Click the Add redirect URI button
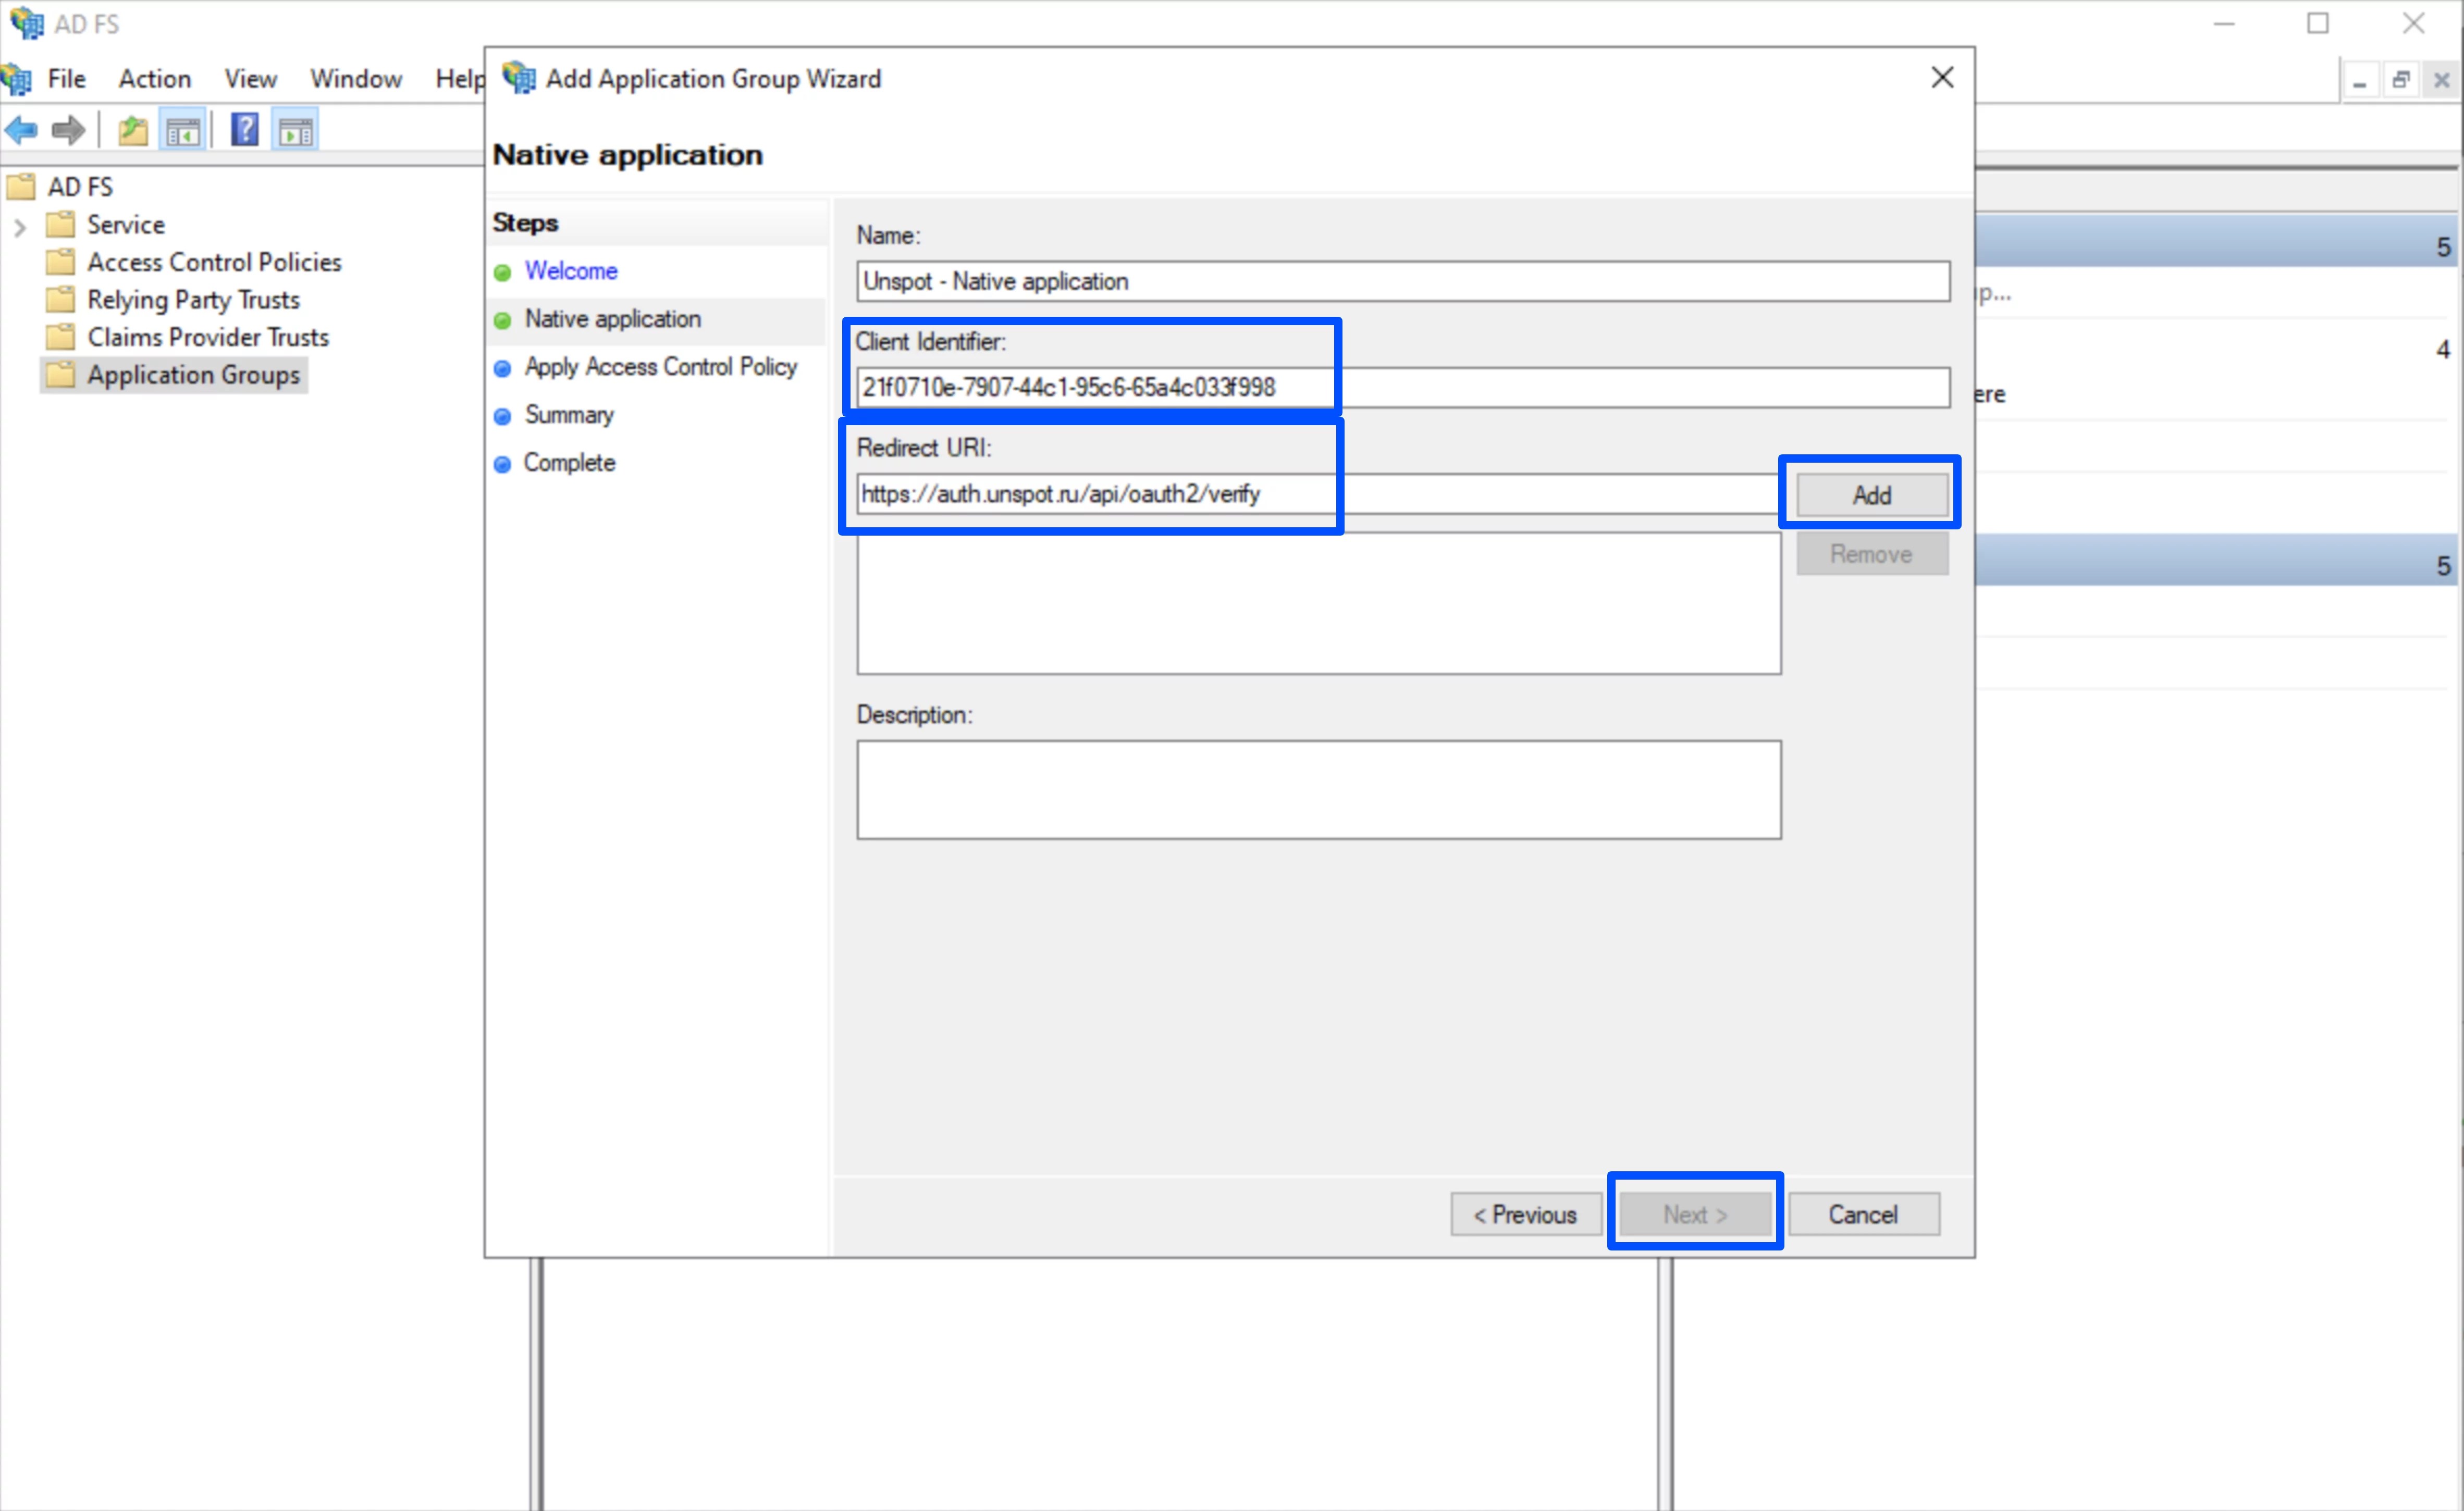The height and width of the screenshot is (1511, 2464). (1870, 495)
